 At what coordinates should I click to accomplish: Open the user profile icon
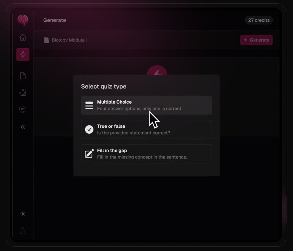click(23, 231)
